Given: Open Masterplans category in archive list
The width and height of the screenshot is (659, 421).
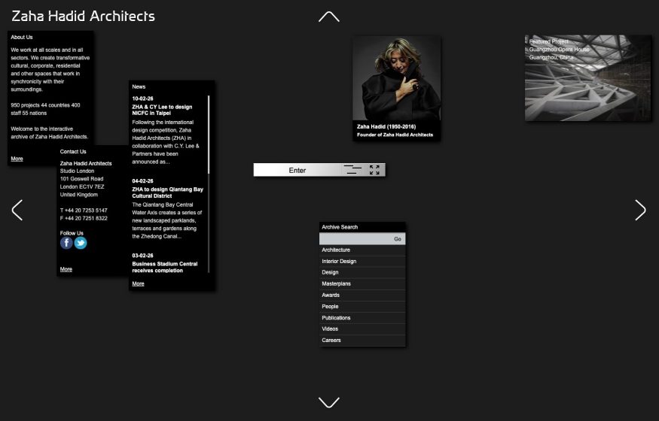Looking at the screenshot, I should 336,283.
